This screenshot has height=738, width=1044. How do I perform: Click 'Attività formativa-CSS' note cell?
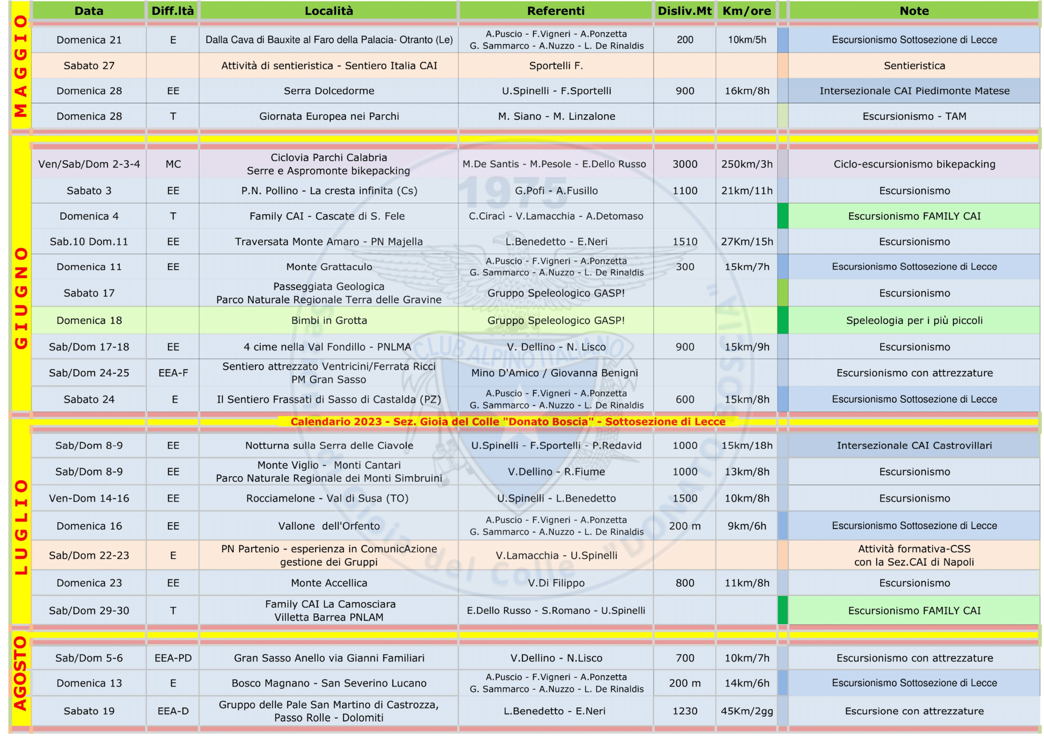(x=915, y=555)
